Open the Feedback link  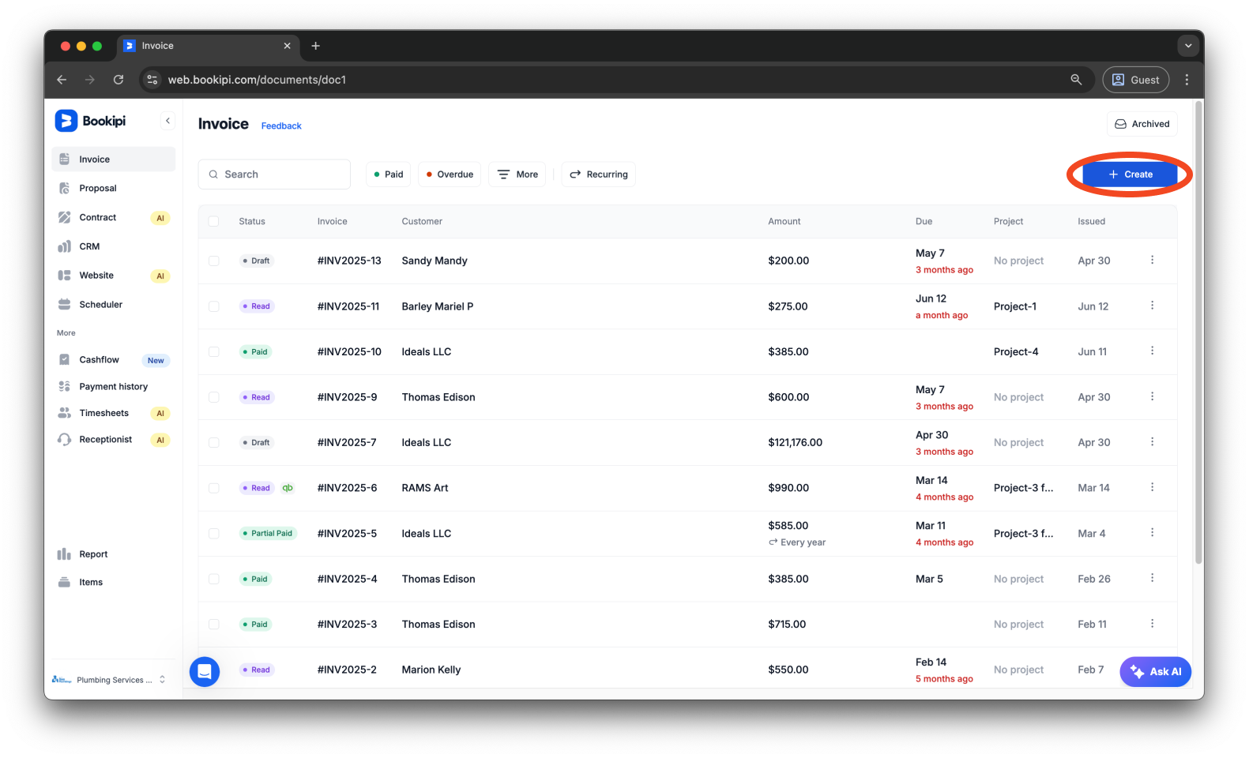point(281,126)
